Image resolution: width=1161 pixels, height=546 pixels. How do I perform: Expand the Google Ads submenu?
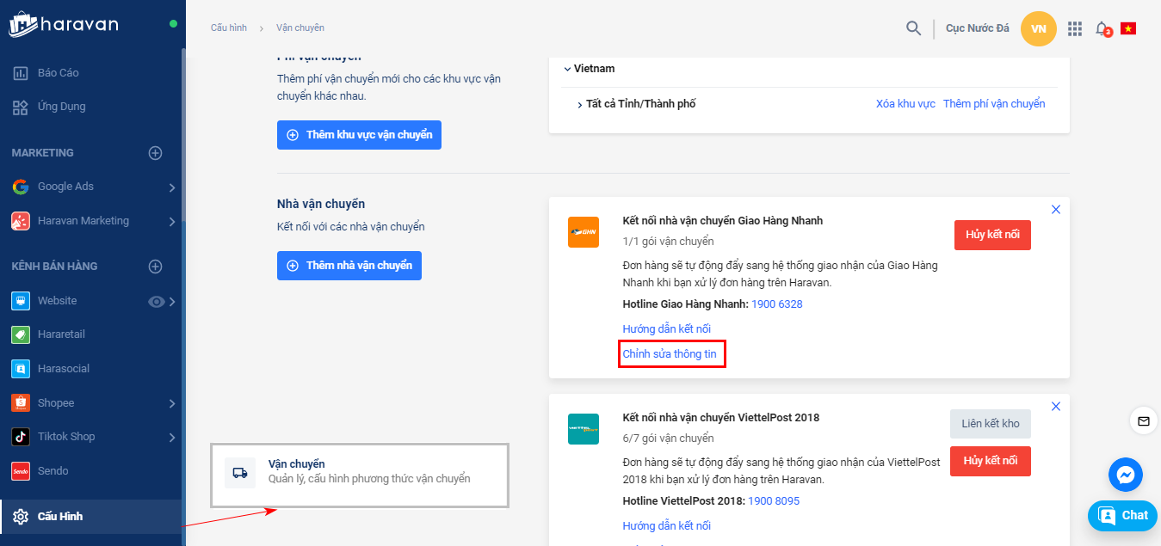172,187
